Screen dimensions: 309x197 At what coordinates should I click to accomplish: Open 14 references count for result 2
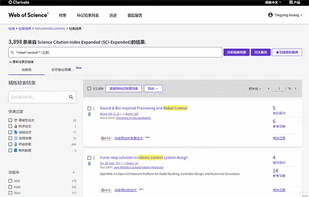point(276,171)
